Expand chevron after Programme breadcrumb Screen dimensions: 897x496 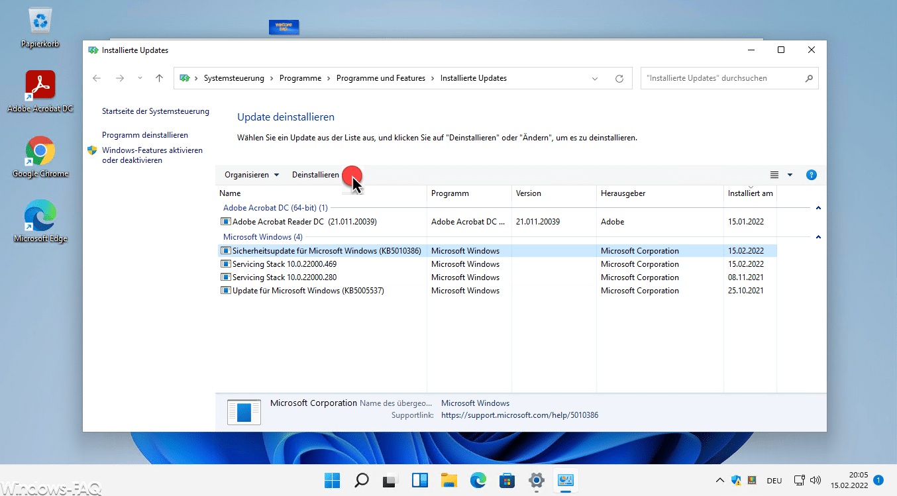pos(329,78)
